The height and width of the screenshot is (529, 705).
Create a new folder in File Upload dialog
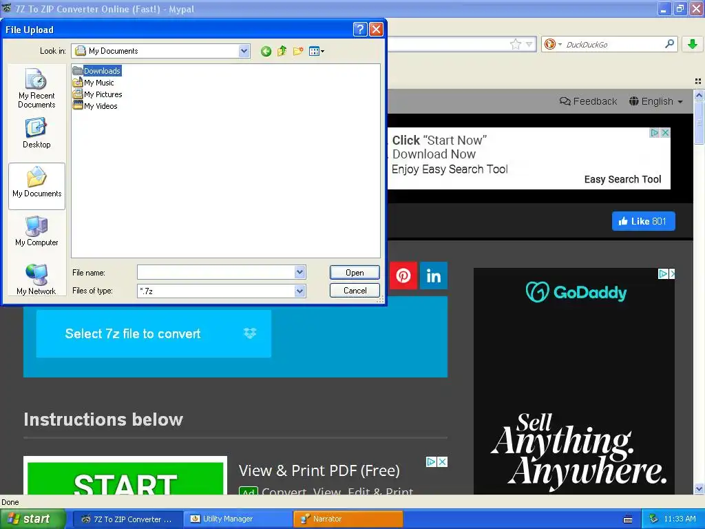[297, 51]
